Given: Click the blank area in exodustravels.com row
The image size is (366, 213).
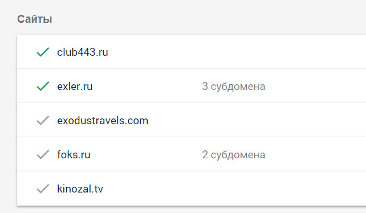Looking at the screenshot, I should click(257, 121).
